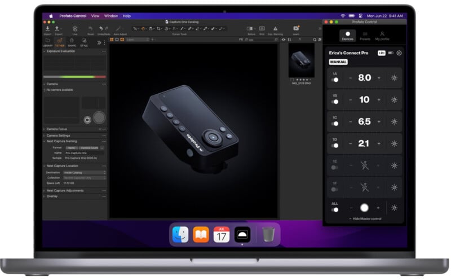Open Live view in Capture One toolbar
This screenshot has height=280, width=451.
click(75, 29)
